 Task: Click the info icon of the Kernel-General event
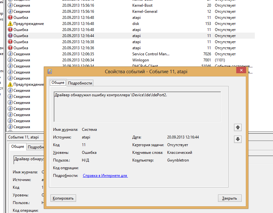pos(10,11)
